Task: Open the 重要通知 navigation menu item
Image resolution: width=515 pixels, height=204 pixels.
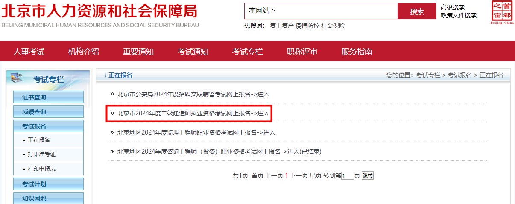Action: click(x=138, y=52)
